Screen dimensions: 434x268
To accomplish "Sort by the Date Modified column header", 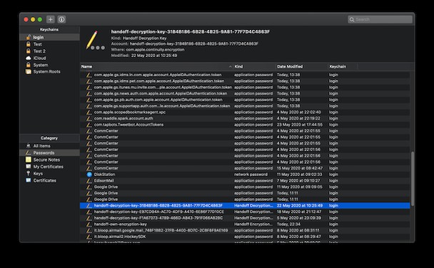I will pos(301,66).
